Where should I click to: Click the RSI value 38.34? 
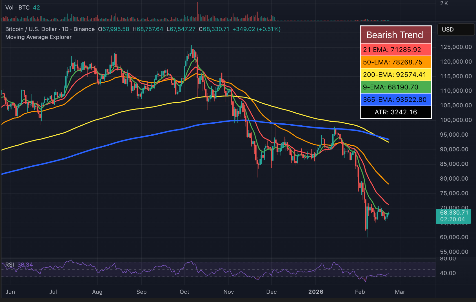(x=25, y=265)
